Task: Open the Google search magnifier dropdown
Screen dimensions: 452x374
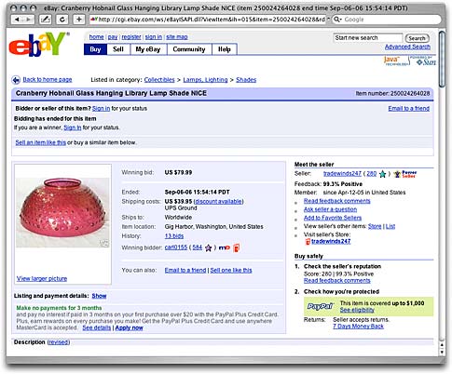Action: [337, 20]
